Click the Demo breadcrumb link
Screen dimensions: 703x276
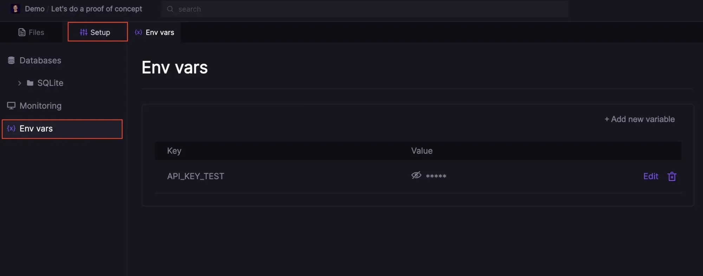pos(34,9)
